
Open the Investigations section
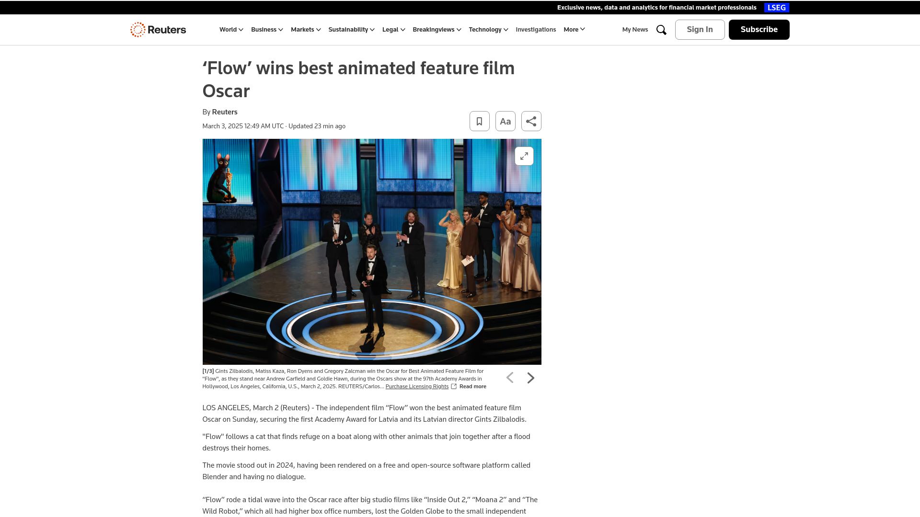click(x=536, y=30)
